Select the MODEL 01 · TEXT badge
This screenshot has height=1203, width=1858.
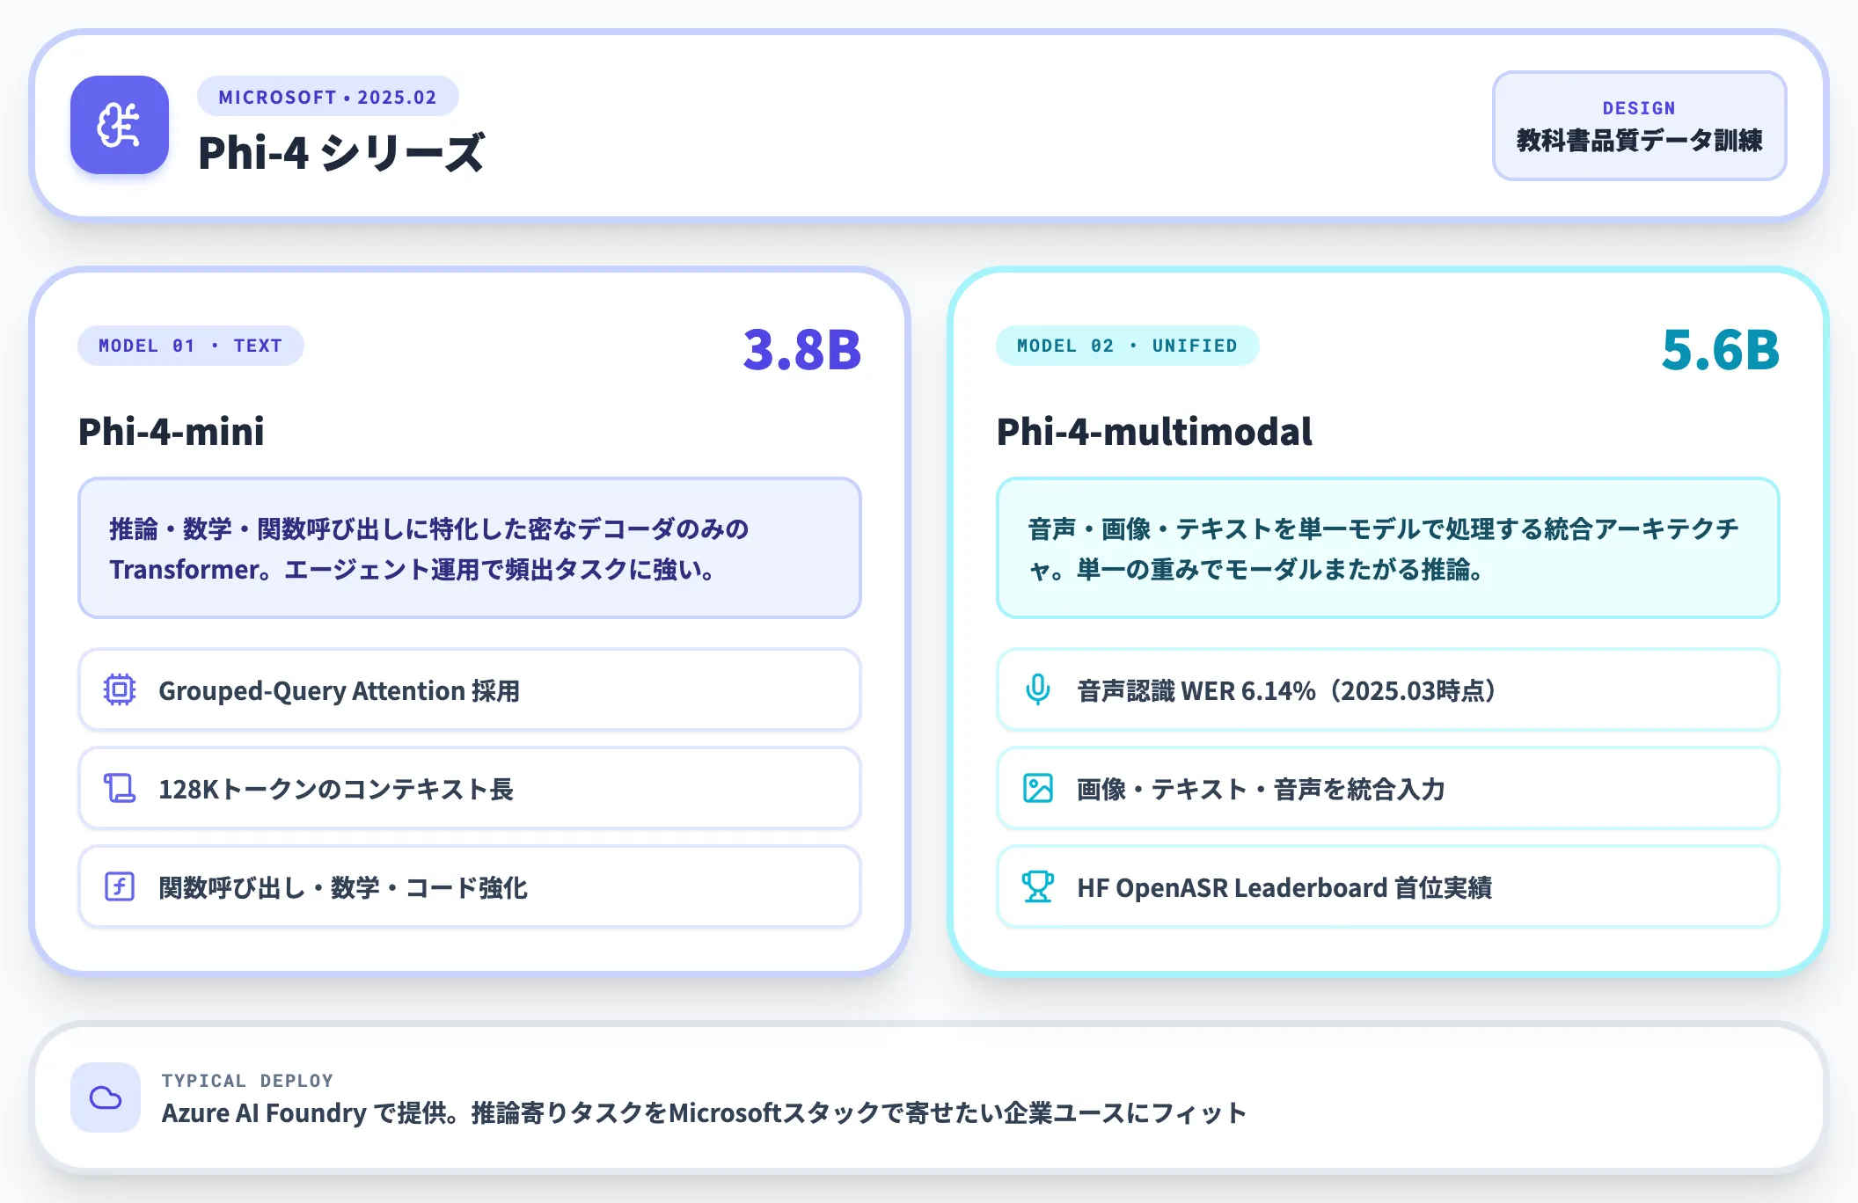click(x=191, y=346)
